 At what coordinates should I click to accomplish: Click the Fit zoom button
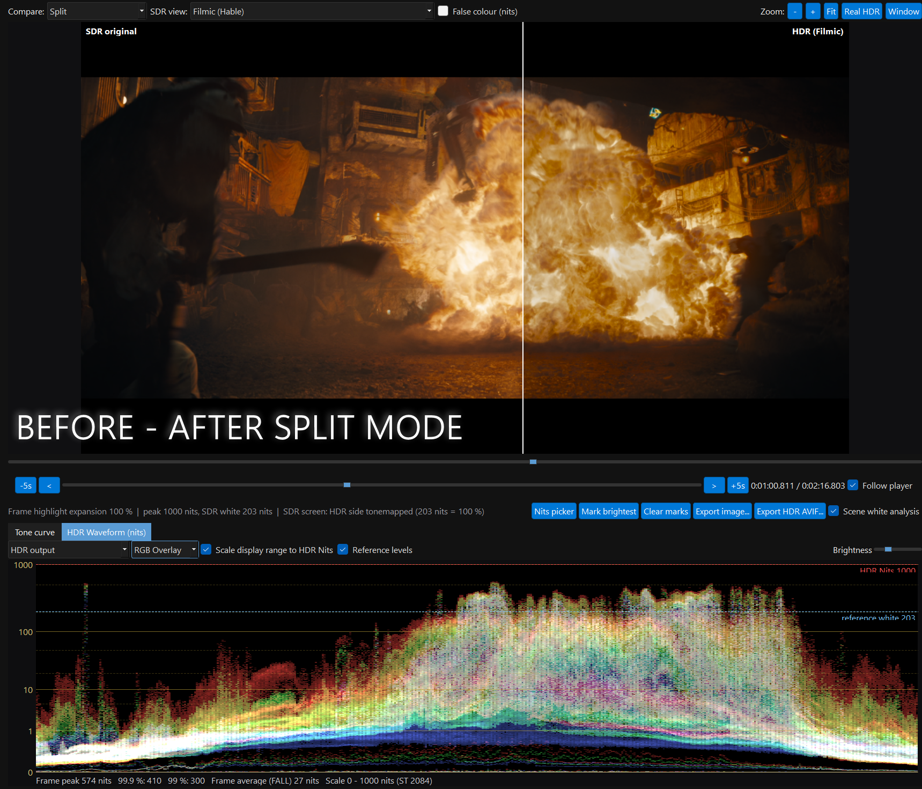pyautogui.click(x=831, y=11)
